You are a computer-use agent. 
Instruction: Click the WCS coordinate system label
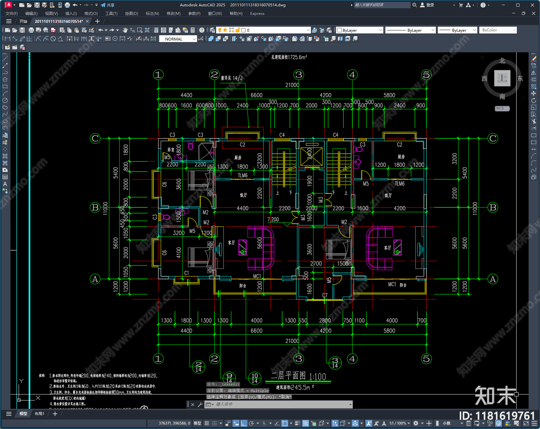pyautogui.click(x=502, y=108)
